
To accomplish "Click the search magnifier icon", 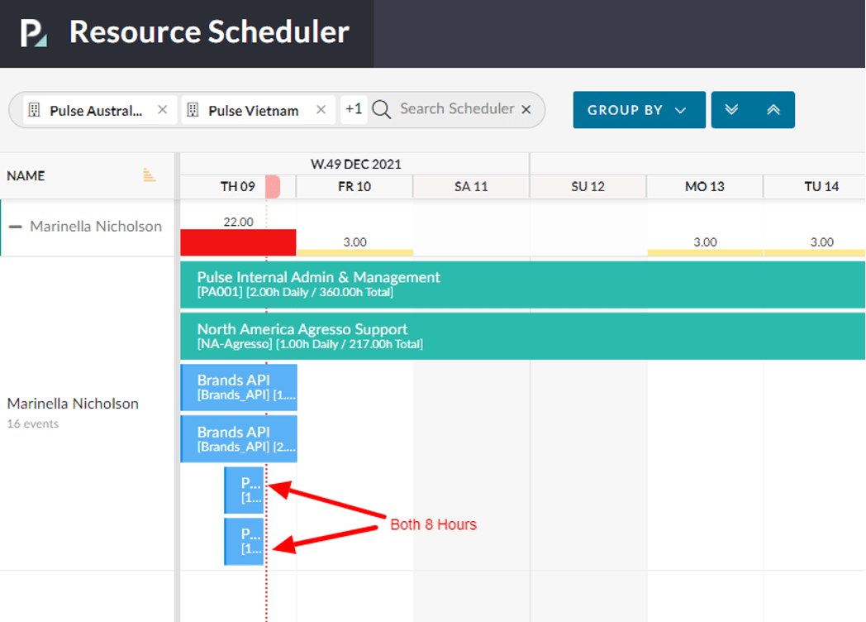I will pyautogui.click(x=382, y=109).
